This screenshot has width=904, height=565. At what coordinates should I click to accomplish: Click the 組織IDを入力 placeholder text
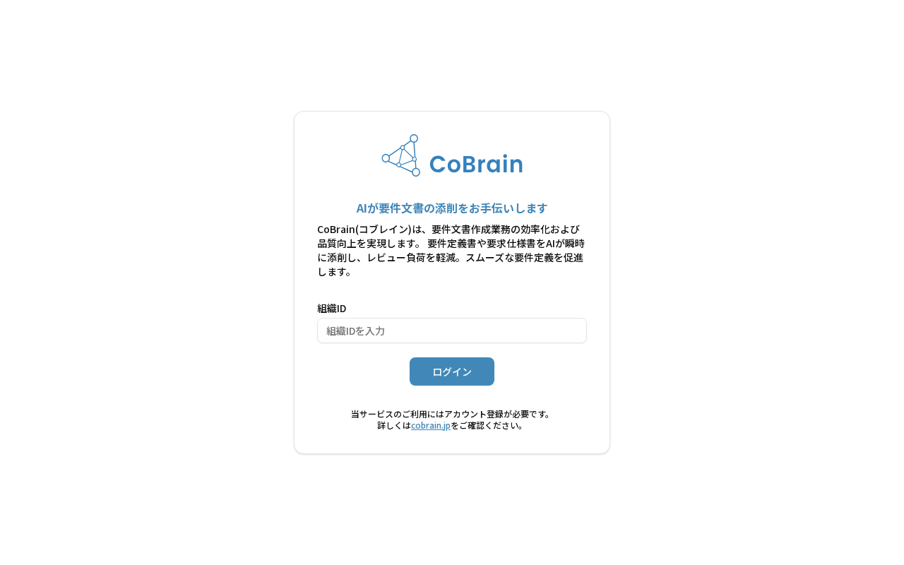pyautogui.click(x=355, y=331)
